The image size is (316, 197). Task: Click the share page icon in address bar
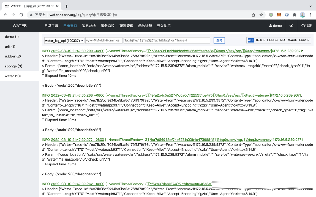pyautogui.click(x=253, y=15)
